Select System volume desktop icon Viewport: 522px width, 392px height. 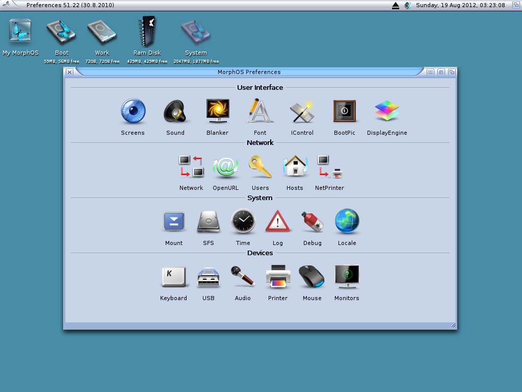196,32
